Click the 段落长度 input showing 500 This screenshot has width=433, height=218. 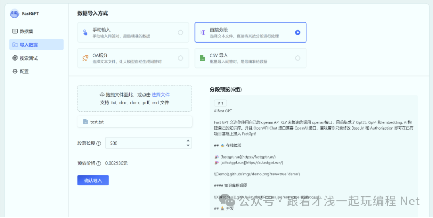tap(149, 143)
